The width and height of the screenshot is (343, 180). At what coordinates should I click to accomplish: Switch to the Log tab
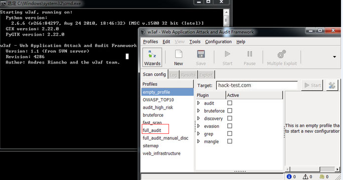[x=173, y=75]
